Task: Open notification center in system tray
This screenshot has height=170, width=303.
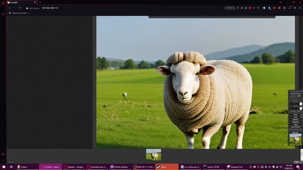Action: pyautogui.click(x=298, y=167)
